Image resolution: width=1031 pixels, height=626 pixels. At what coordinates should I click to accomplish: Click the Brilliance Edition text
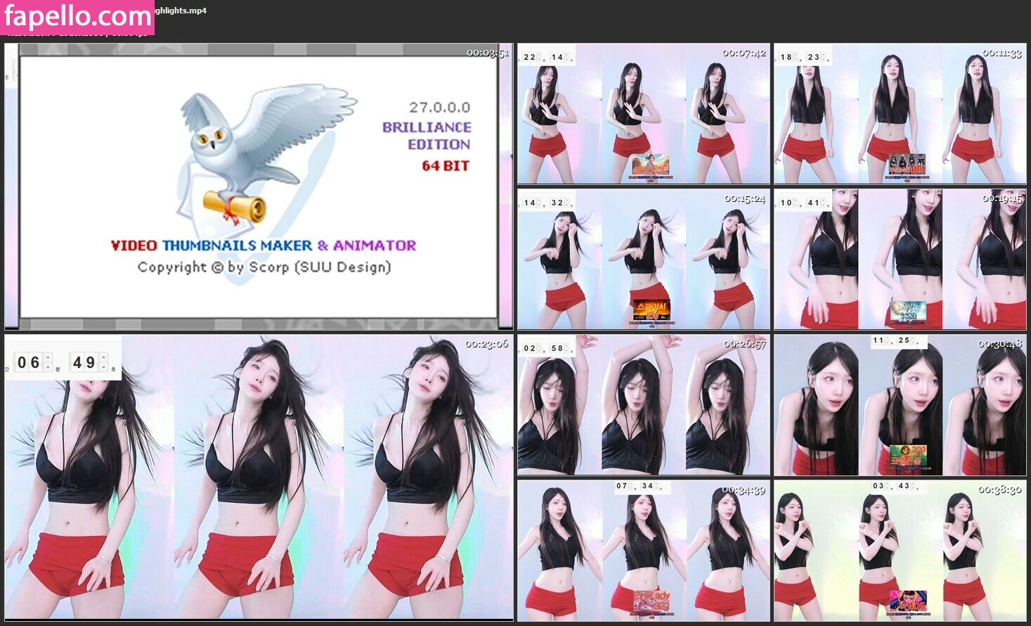tap(427, 136)
